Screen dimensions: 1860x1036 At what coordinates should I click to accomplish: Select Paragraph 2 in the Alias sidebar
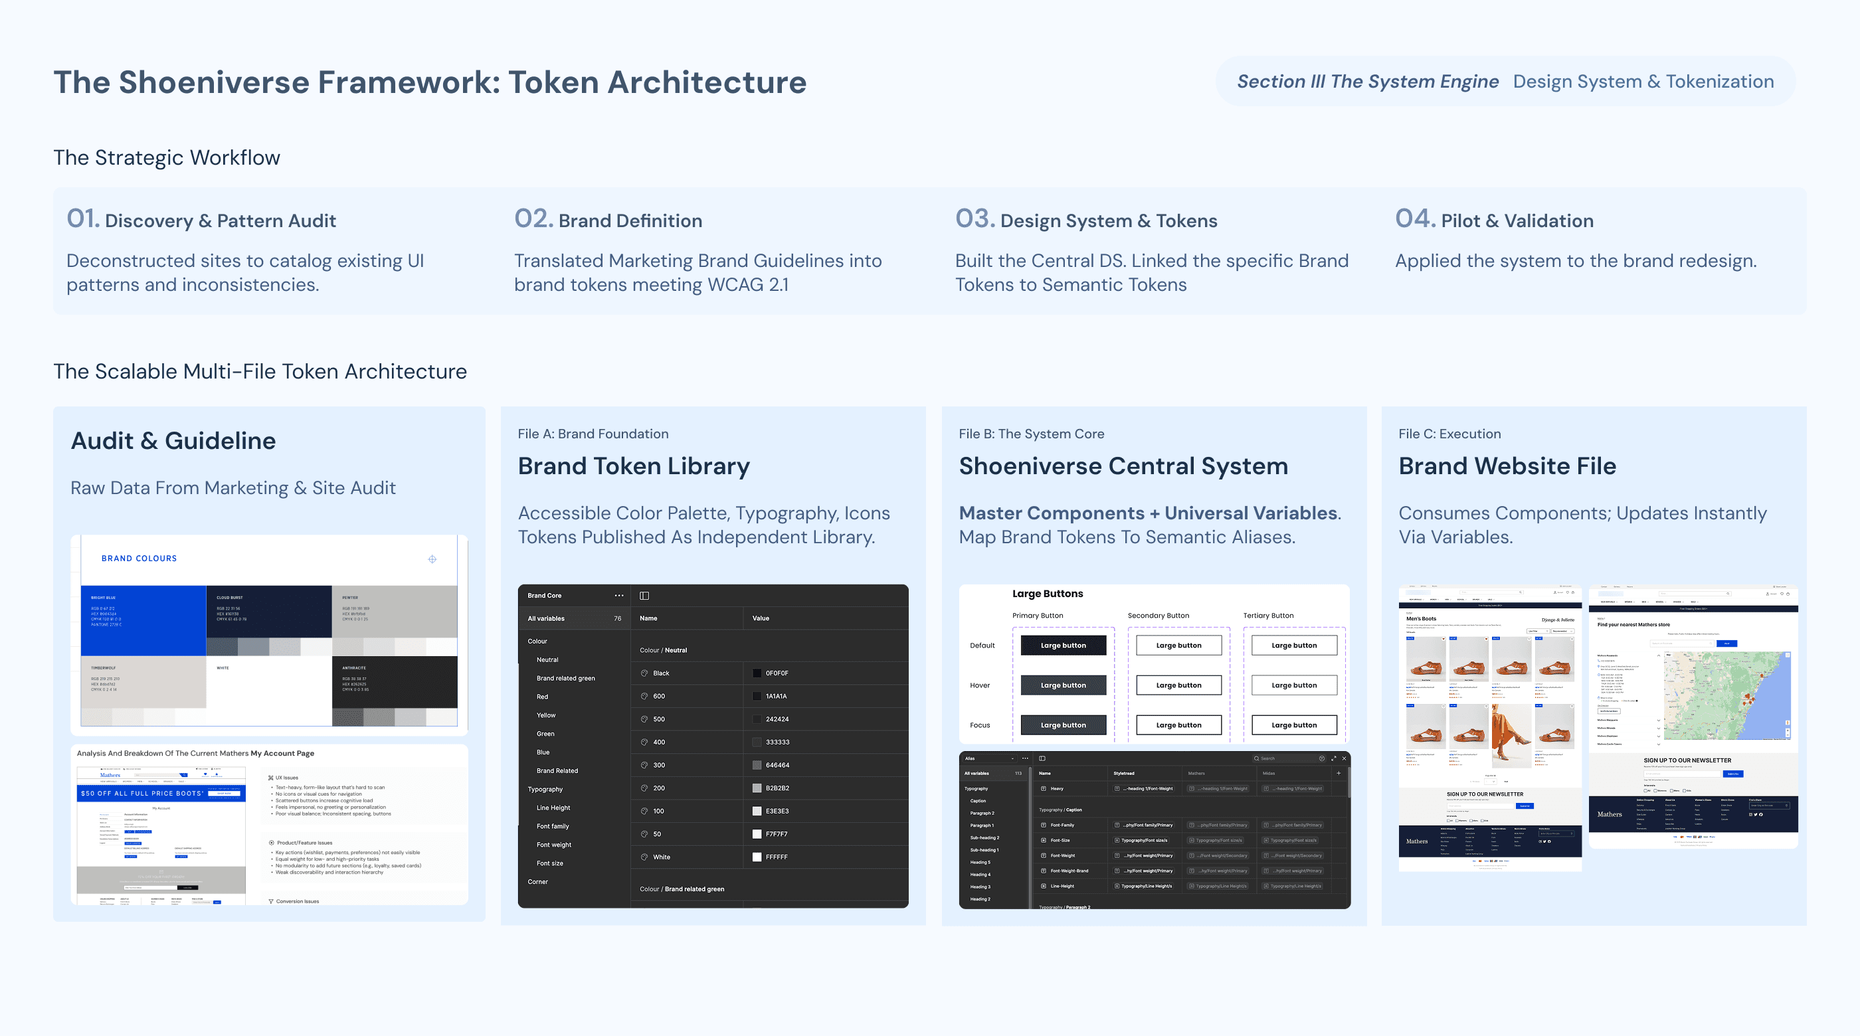click(x=981, y=813)
